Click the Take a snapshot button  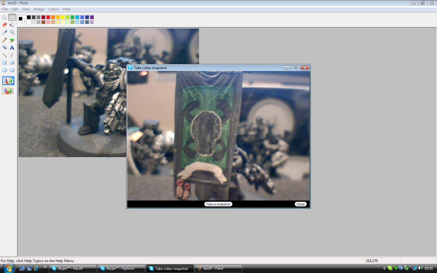218,204
